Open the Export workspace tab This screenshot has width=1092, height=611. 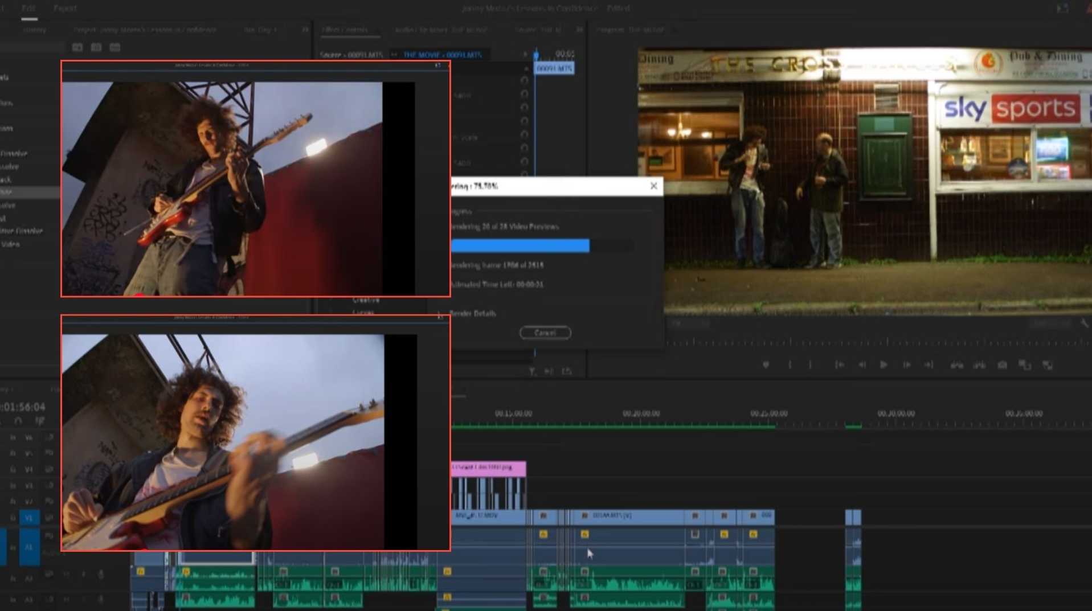tap(65, 9)
